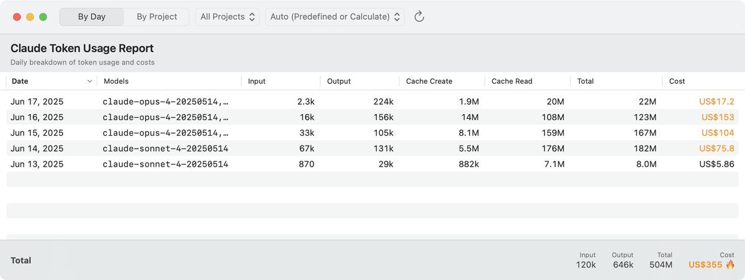Select the Jun 16, 2025 date cell

pyautogui.click(x=37, y=117)
